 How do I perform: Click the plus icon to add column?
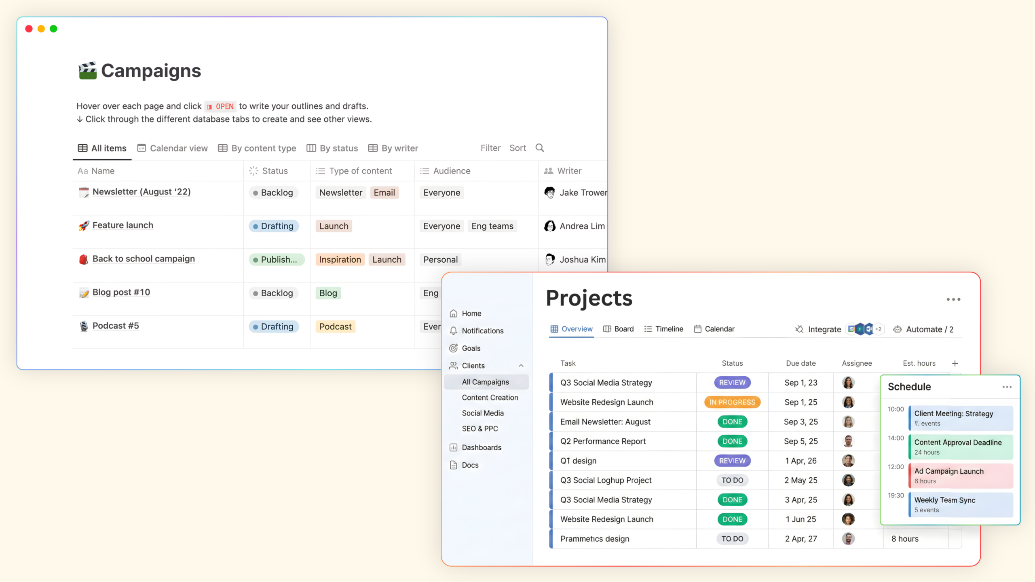[955, 363]
